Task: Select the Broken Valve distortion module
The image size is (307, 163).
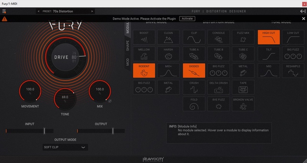Action: click(x=243, y=104)
